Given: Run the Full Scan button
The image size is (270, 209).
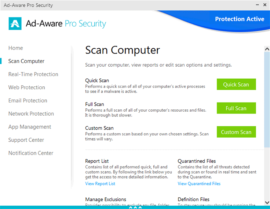Looking at the screenshot, I should tap(236, 108).
